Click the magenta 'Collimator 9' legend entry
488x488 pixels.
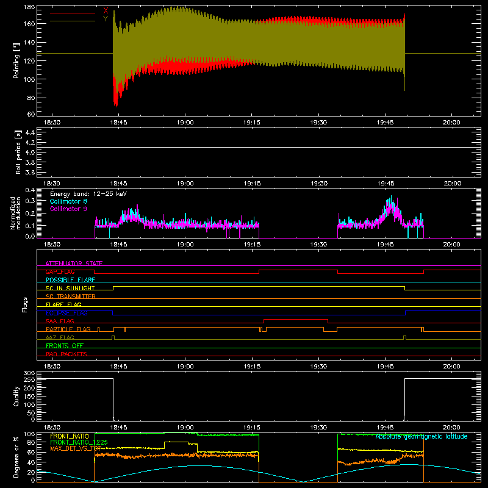[x=68, y=209]
